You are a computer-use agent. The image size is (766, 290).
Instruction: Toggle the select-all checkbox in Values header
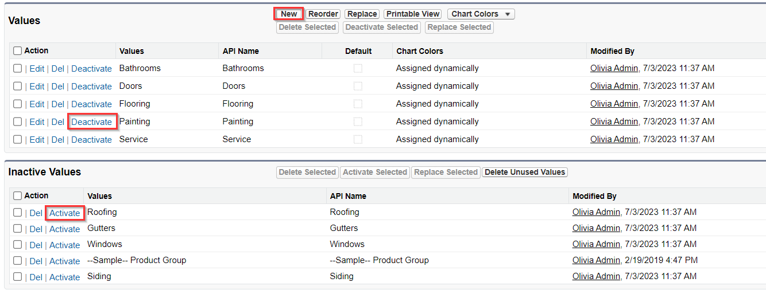tap(17, 50)
